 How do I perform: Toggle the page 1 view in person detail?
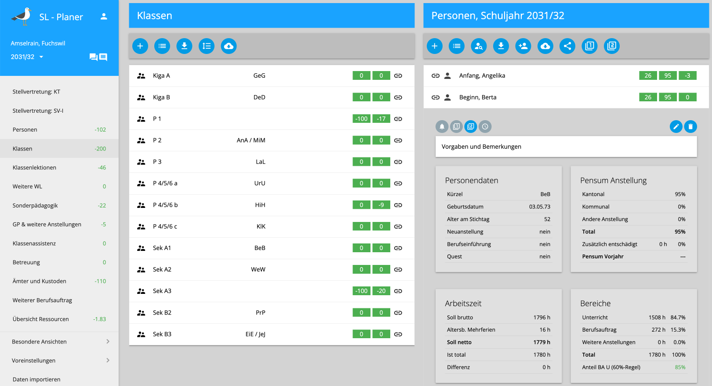coord(457,127)
